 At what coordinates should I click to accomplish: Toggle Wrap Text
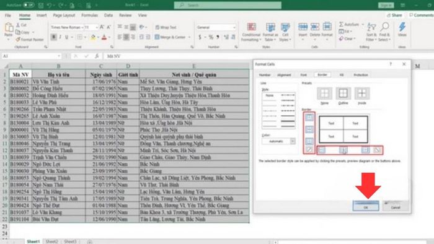pos(166,27)
